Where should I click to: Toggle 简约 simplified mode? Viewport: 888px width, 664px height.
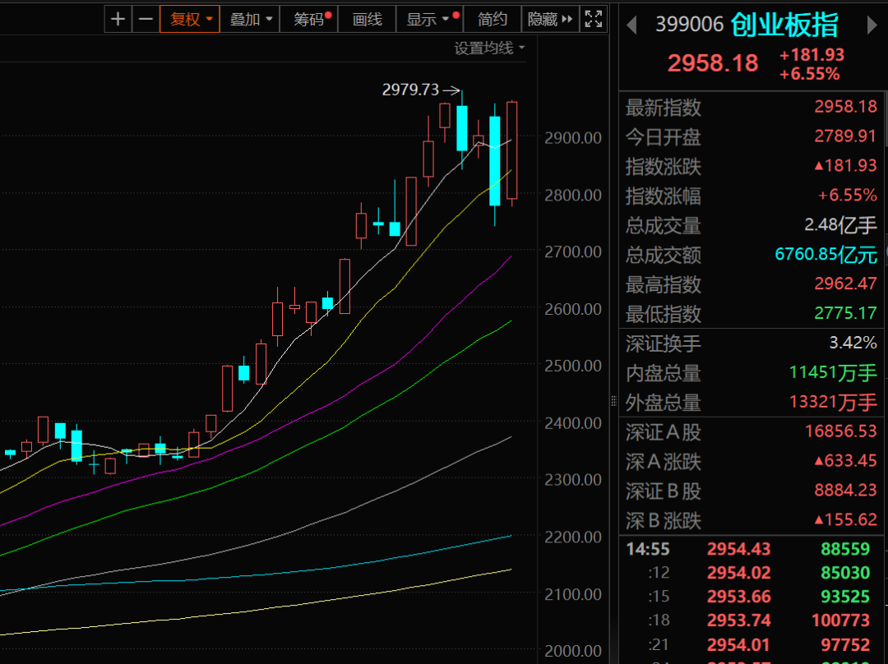493,19
